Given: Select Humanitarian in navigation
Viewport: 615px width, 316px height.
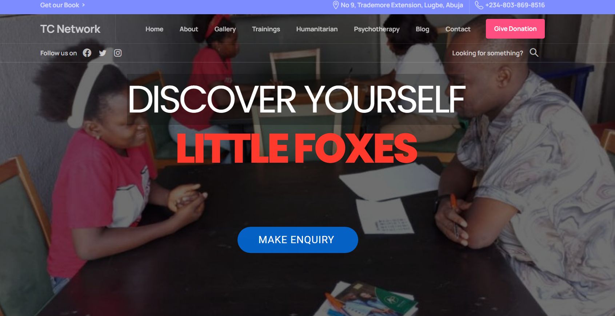Looking at the screenshot, I should click(317, 29).
